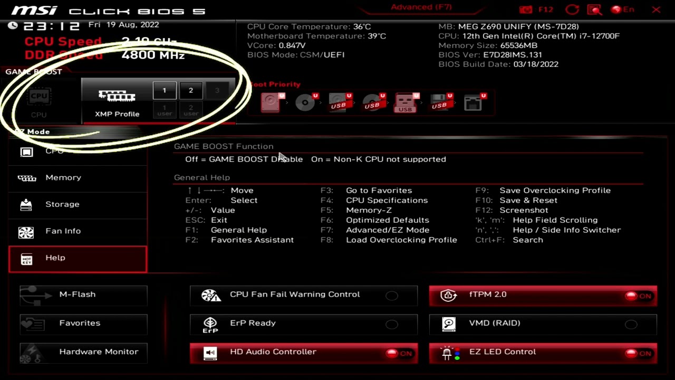Click the XMP Profile memory module icon
The height and width of the screenshot is (380, 675).
(117, 96)
